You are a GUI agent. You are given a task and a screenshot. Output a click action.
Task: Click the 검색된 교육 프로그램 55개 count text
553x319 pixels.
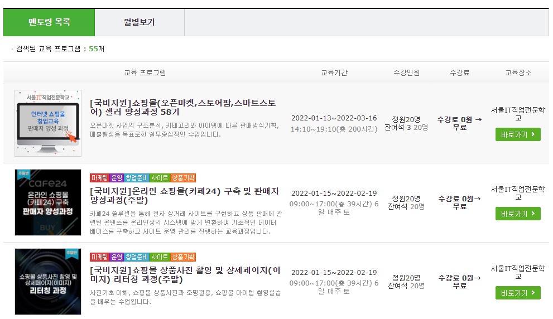[60, 49]
